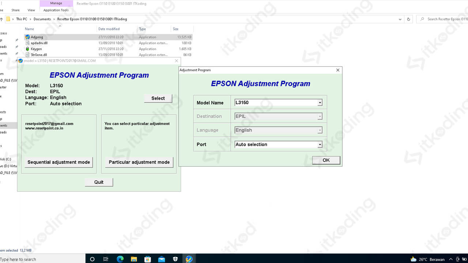
Task: Open the Port dropdown in Adjustment Program
Action: tap(320, 145)
